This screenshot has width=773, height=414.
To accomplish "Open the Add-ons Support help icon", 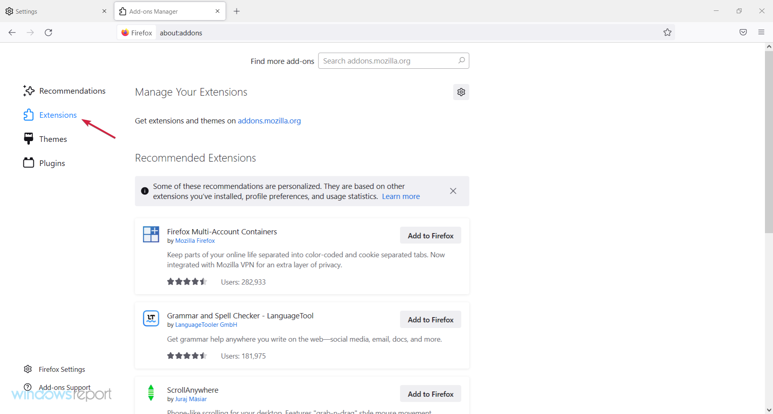I will (27, 387).
